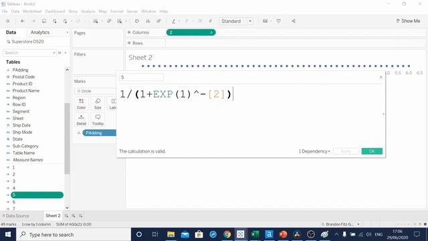Open the Color card in Marks
Viewport: 428px width, 241px height.
tap(81, 104)
